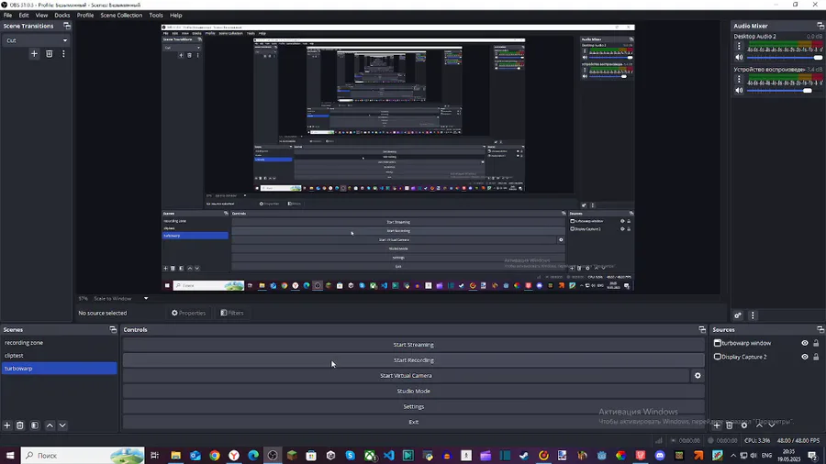Click the Windows search box Поиск

[83, 456]
